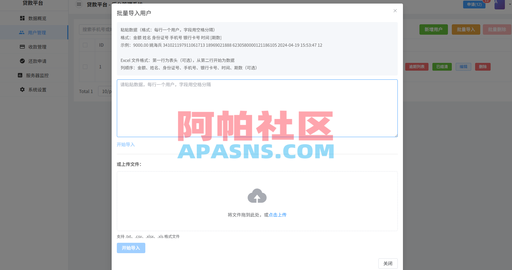Click the 批量删除 button
The width and height of the screenshot is (512, 270).
[497, 29]
